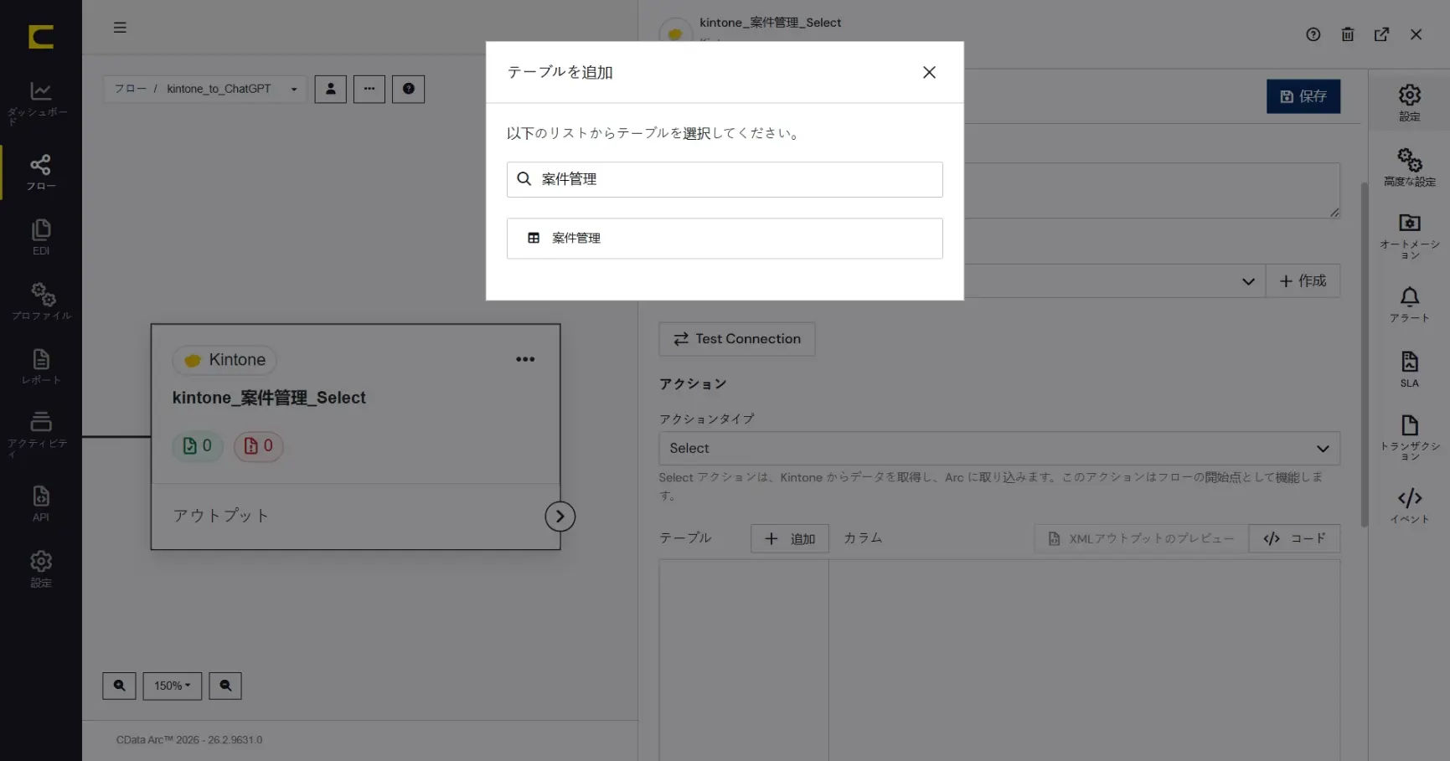
Task: Click the Kintone connector type badge
Action: pos(224,360)
